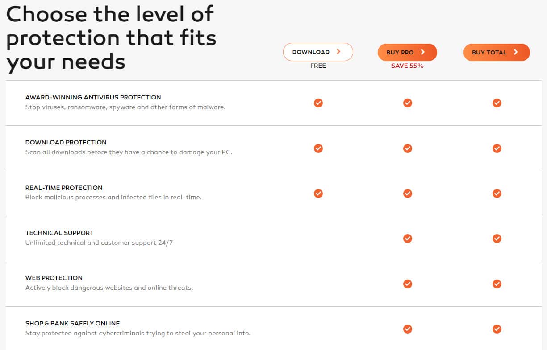Click the Save 55% label under Buy Pro
Screen dimensions: 547x350
pyautogui.click(x=407, y=66)
